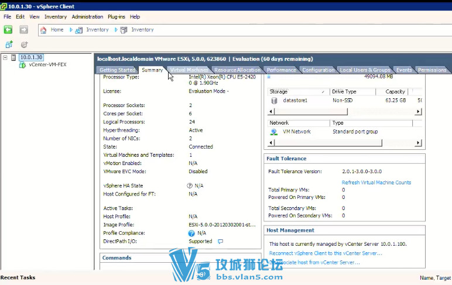Image resolution: width=452 pixels, height=285 pixels.
Task: Open the File menu
Action: pyautogui.click(x=7, y=17)
